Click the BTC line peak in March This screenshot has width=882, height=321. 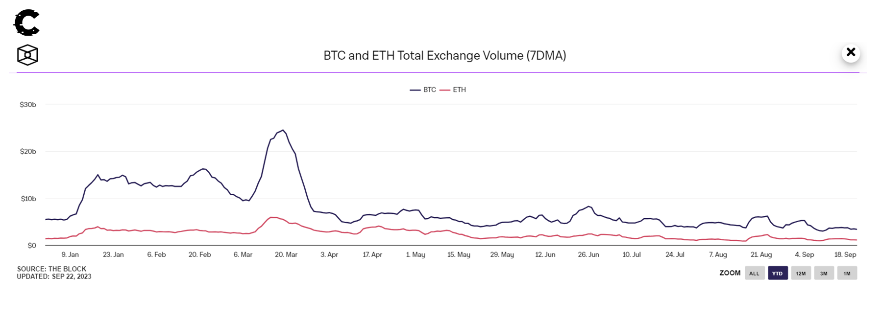point(283,130)
